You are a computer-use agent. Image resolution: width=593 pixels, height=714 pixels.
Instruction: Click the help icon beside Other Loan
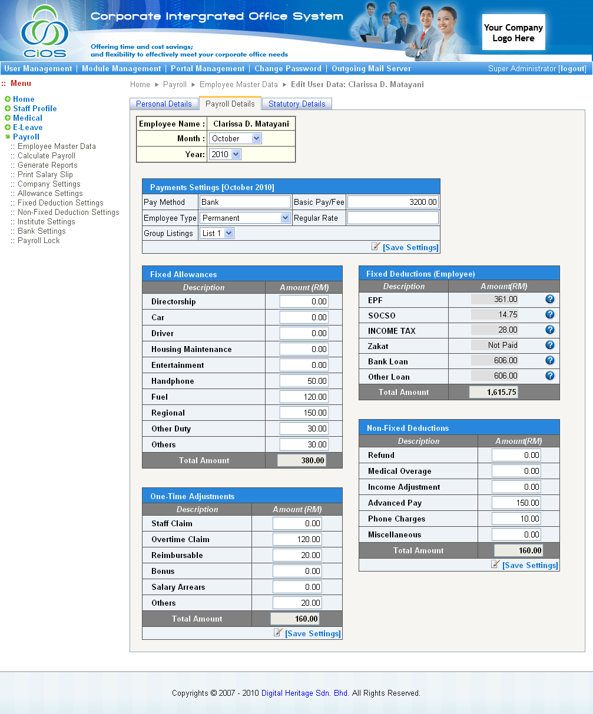click(x=550, y=376)
